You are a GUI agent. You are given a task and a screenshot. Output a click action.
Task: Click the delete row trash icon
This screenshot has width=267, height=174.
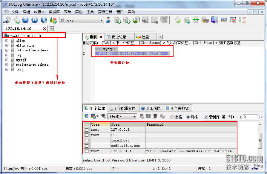155,116
